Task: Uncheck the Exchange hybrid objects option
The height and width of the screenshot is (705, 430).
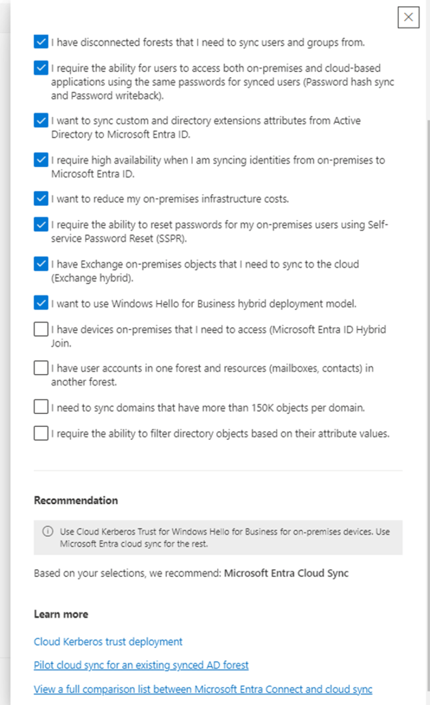Action: tap(40, 264)
